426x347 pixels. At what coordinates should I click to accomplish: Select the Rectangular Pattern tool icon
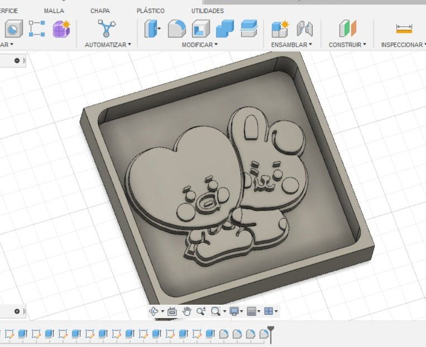(x=37, y=29)
